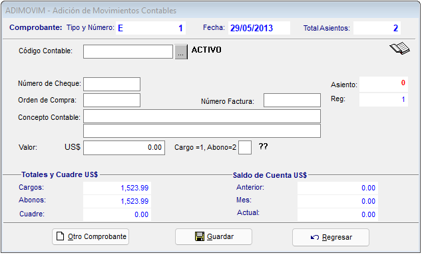422x255 pixels.
Task: Select the Número de Cheque field
Action: 112,85
